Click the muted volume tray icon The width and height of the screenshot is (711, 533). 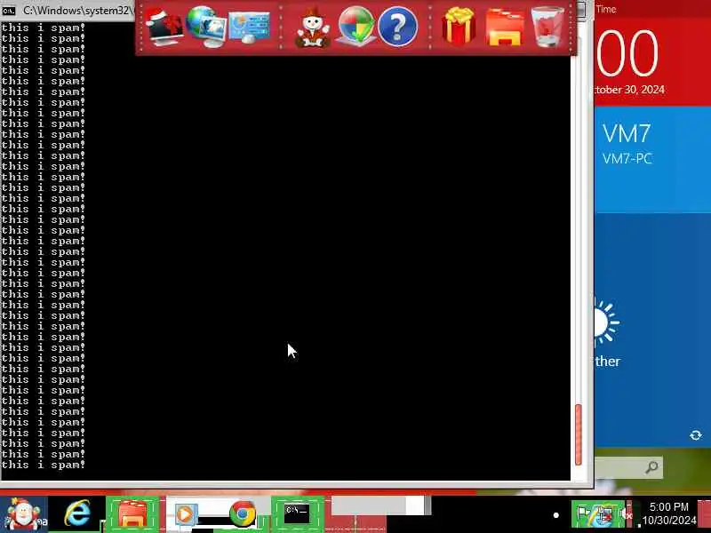(627, 514)
